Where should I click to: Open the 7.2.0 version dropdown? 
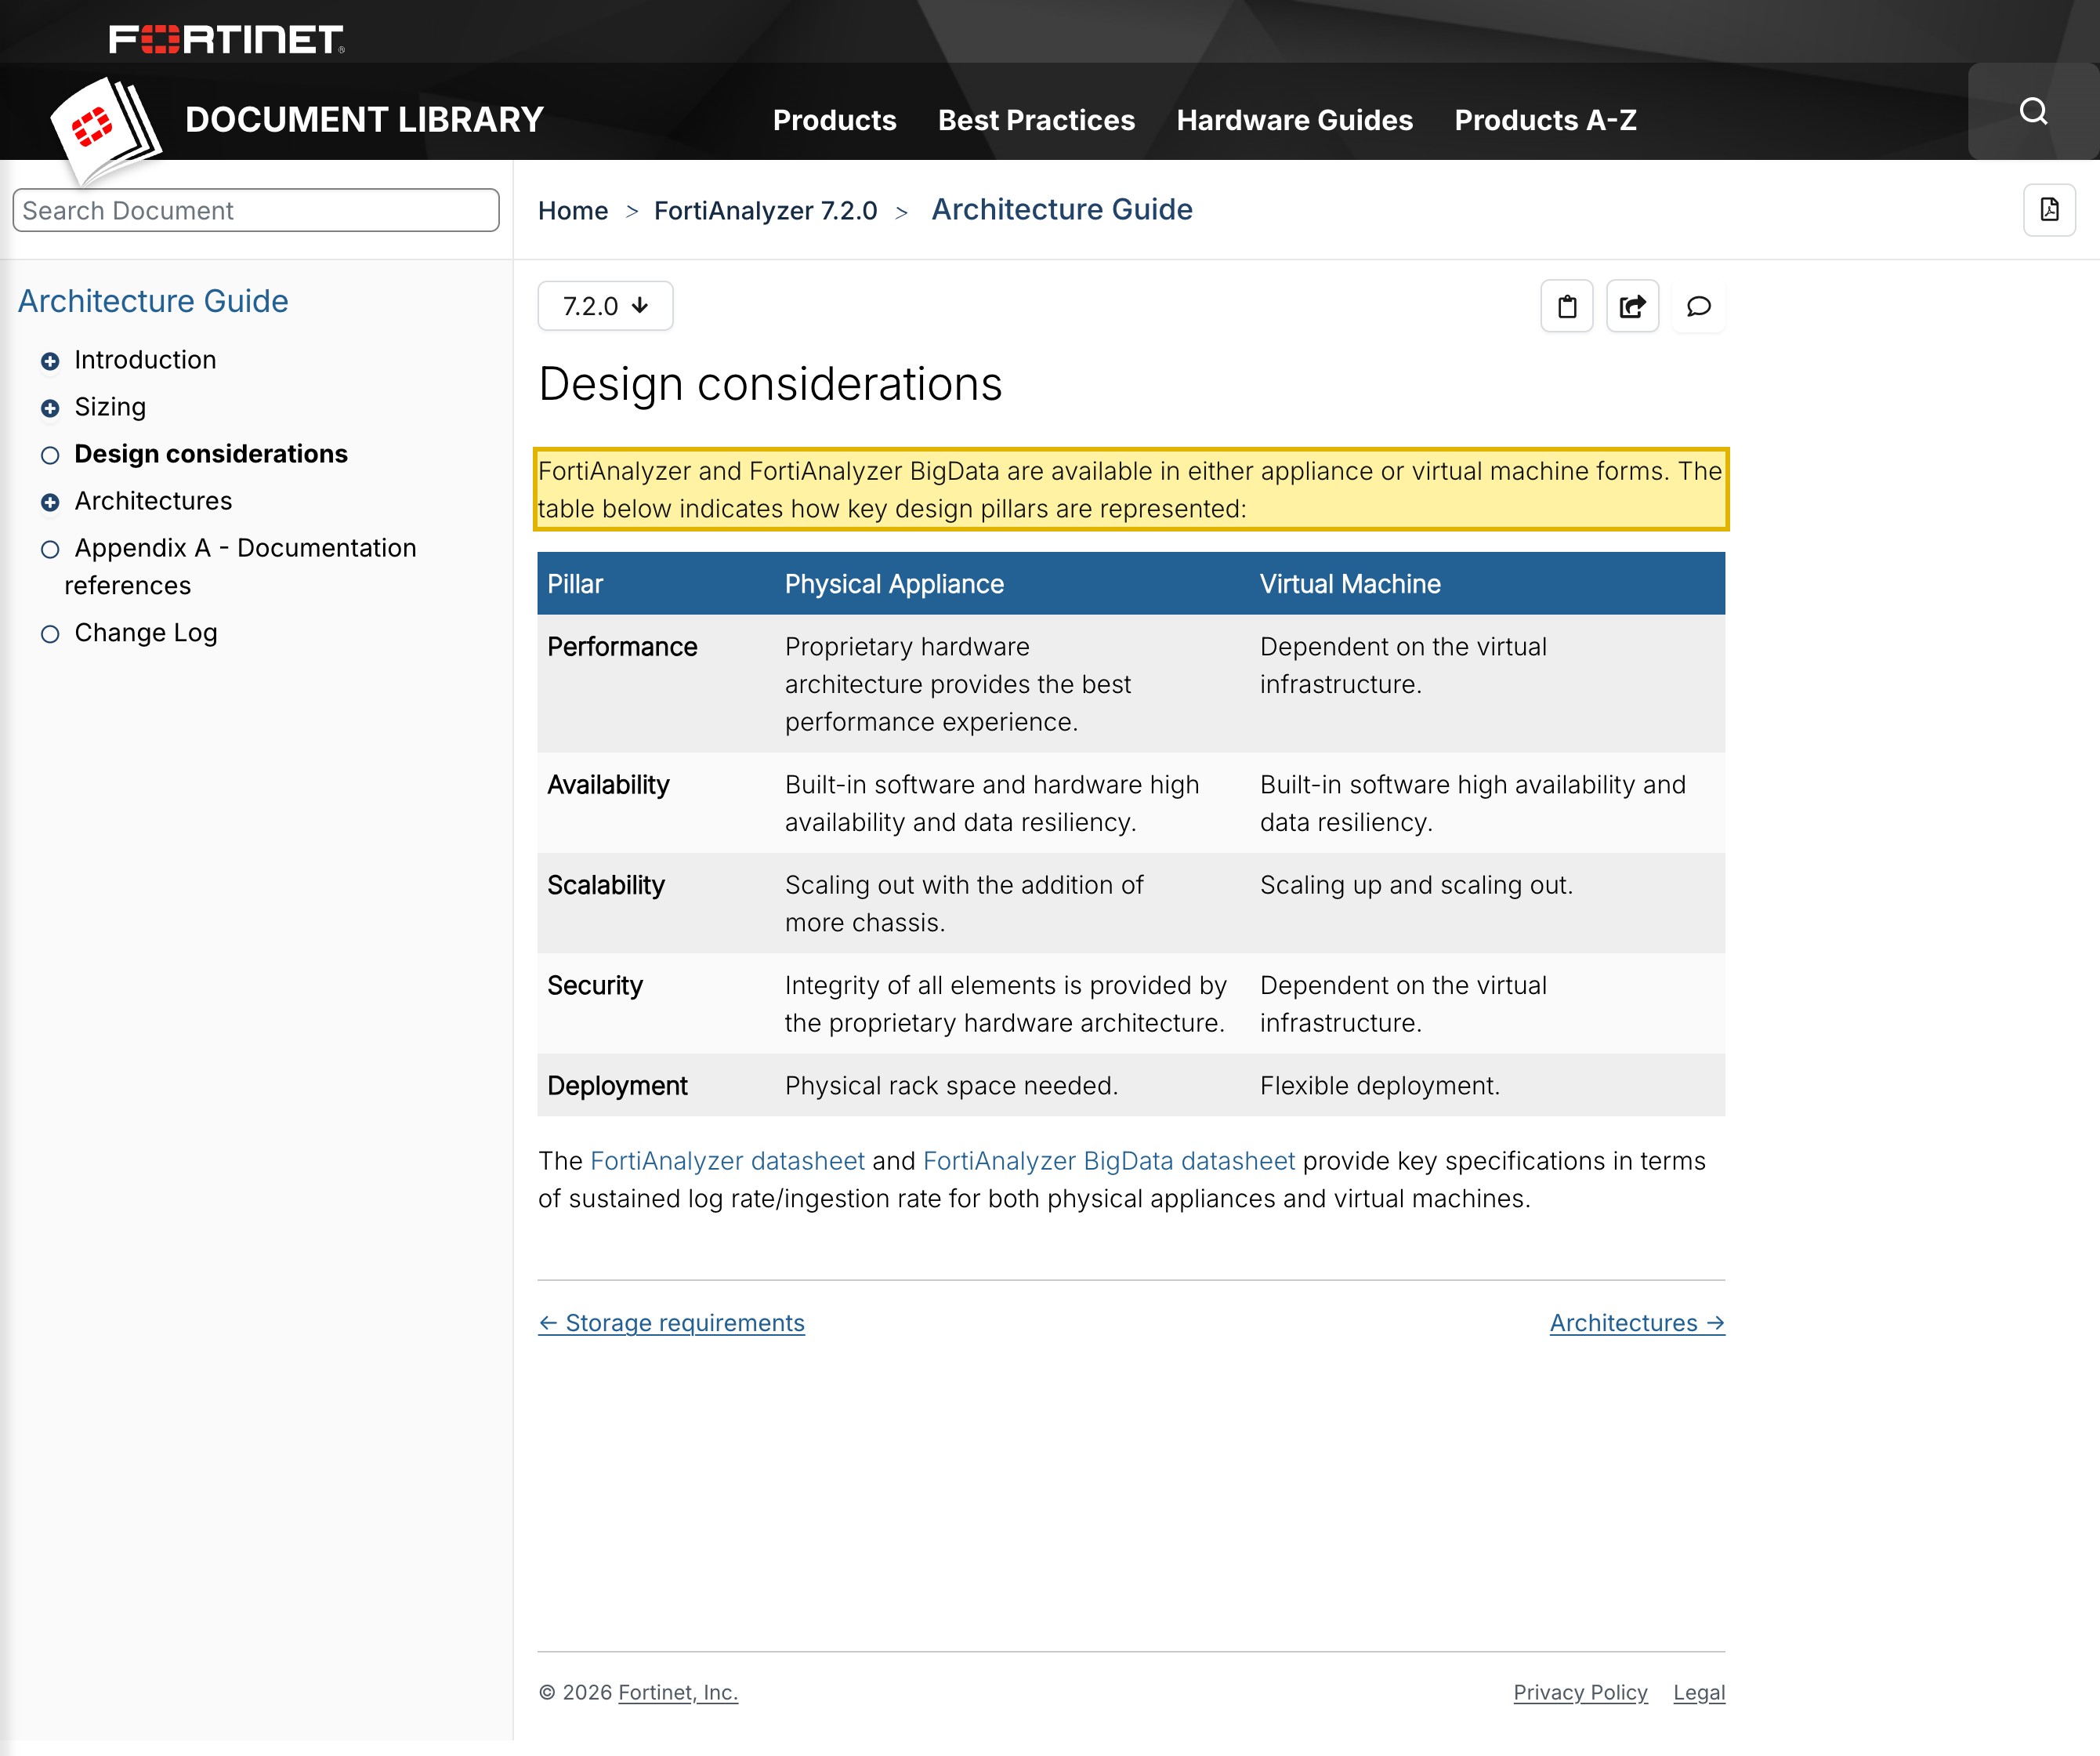point(605,307)
